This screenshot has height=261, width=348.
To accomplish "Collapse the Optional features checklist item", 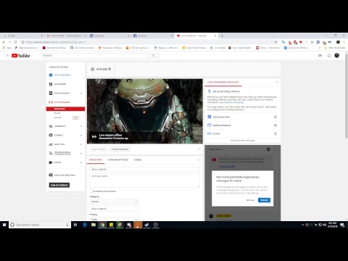I will (275, 125).
